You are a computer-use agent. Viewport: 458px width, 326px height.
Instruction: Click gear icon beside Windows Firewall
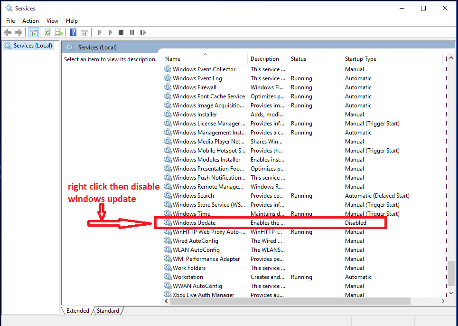168,87
